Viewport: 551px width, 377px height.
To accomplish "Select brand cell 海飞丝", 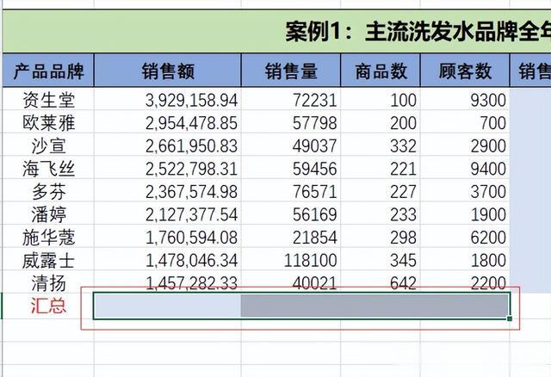I will [x=48, y=169].
